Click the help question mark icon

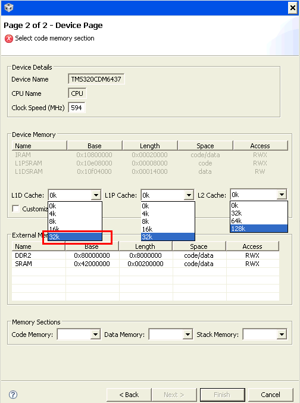tap(13, 395)
